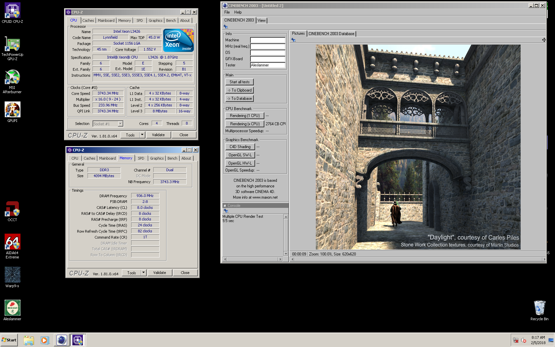Click the Tester field containing Aleslammer
This screenshot has width=555, height=347.
[268, 65]
